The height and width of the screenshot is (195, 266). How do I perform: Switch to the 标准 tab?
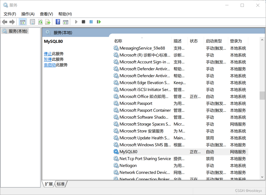click(61, 184)
